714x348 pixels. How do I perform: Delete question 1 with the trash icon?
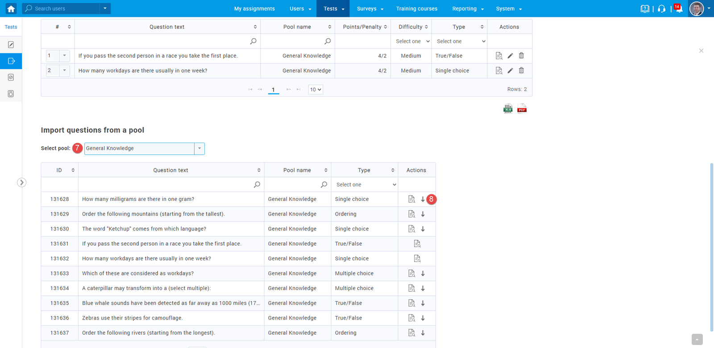tap(521, 56)
